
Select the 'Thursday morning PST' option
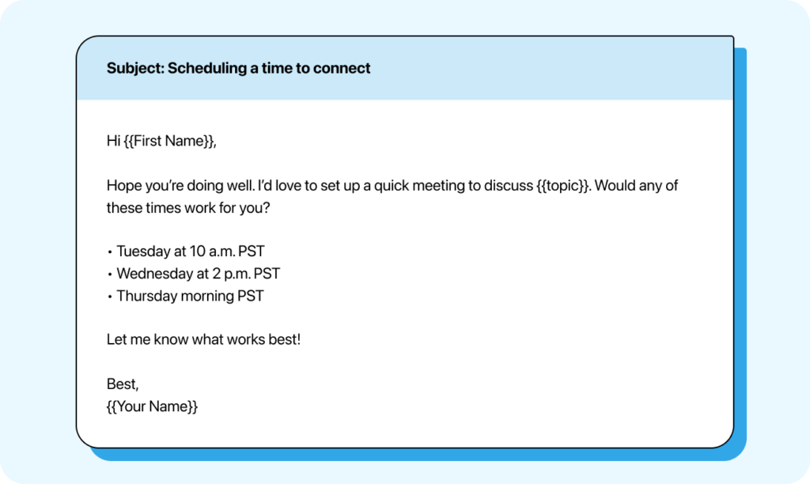click(x=190, y=297)
